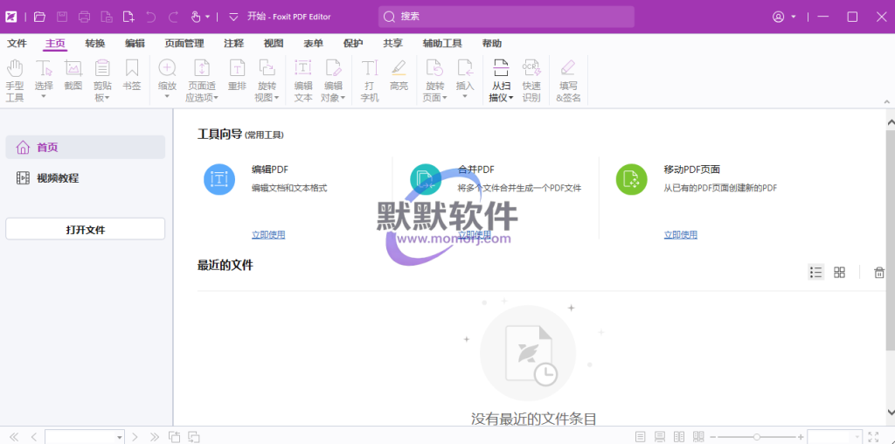Open the Convert (转换) ribbon tab
Image resolution: width=895 pixels, height=444 pixels.
pyautogui.click(x=95, y=44)
